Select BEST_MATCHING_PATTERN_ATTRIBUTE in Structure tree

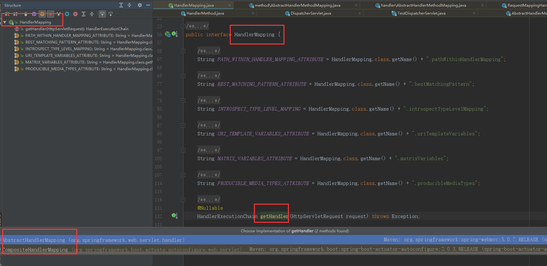pos(89,42)
